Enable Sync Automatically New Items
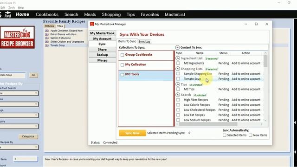297x167 pixels. 251,135
